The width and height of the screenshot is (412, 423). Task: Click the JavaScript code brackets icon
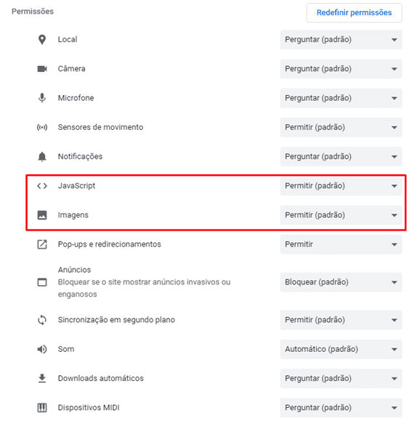tap(42, 186)
